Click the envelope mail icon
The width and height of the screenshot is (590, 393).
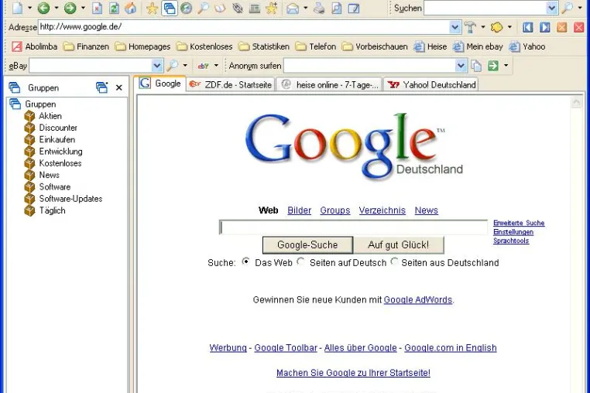(293, 8)
